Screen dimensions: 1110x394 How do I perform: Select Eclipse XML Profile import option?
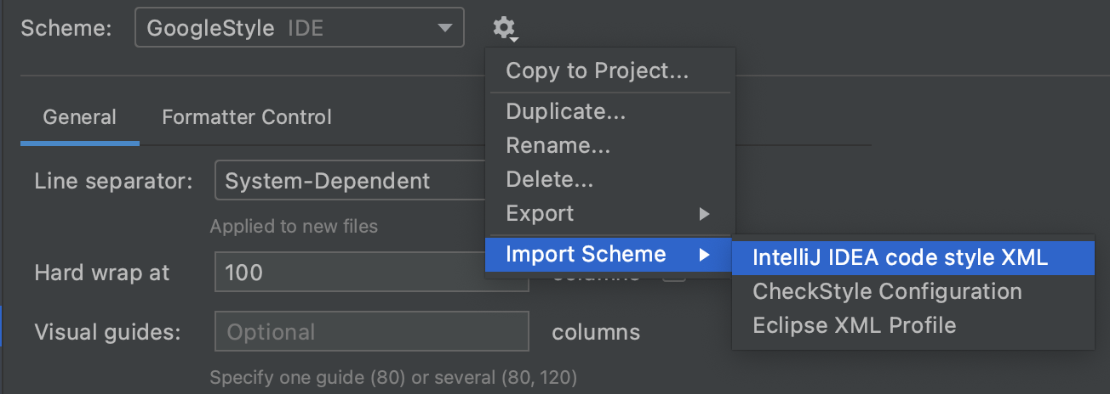point(854,325)
